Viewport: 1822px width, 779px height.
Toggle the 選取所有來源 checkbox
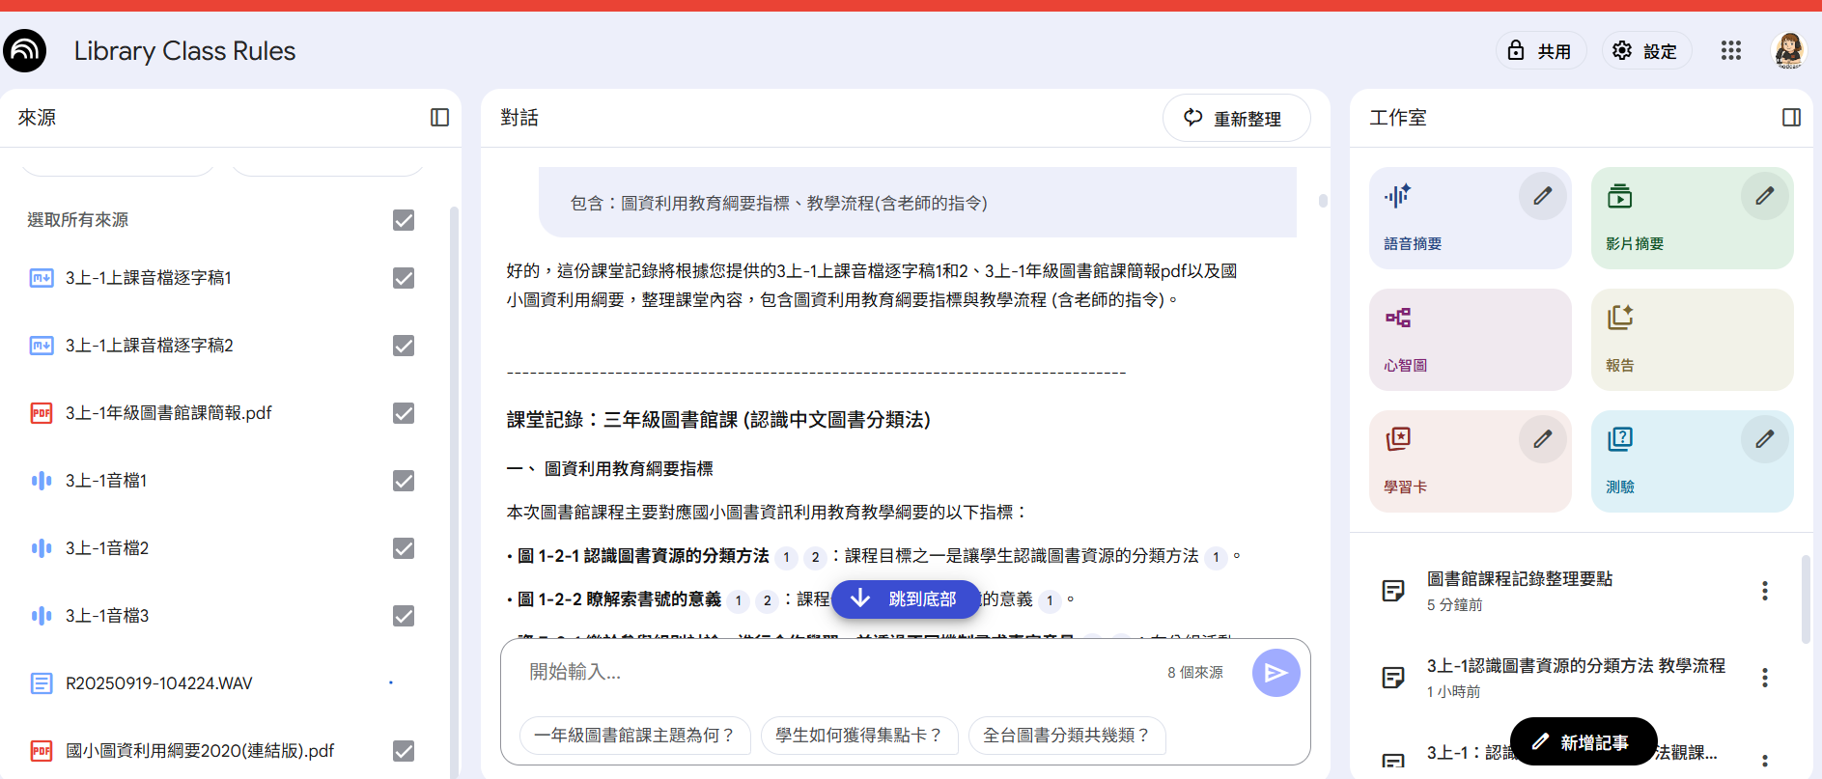click(x=404, y=220)
